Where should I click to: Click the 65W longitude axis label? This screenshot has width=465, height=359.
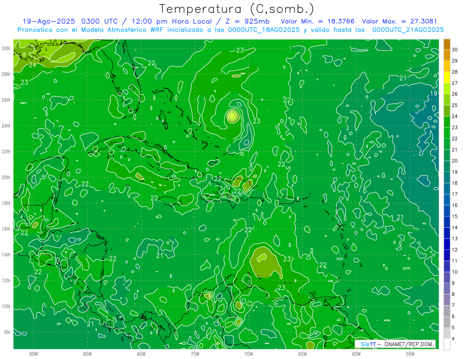(303, 354)
